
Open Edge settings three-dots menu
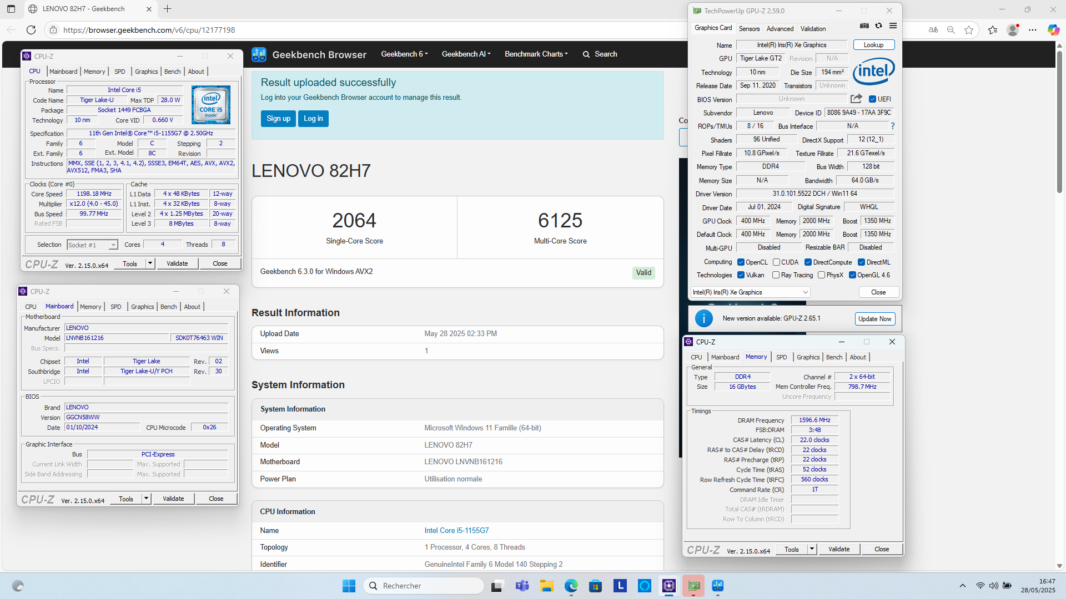[x=1033, y=30]
